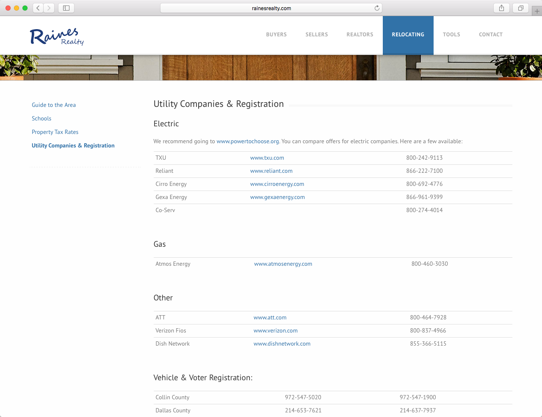
Task: Go forward with Safari's forward arrow
Action: [49, 8]
